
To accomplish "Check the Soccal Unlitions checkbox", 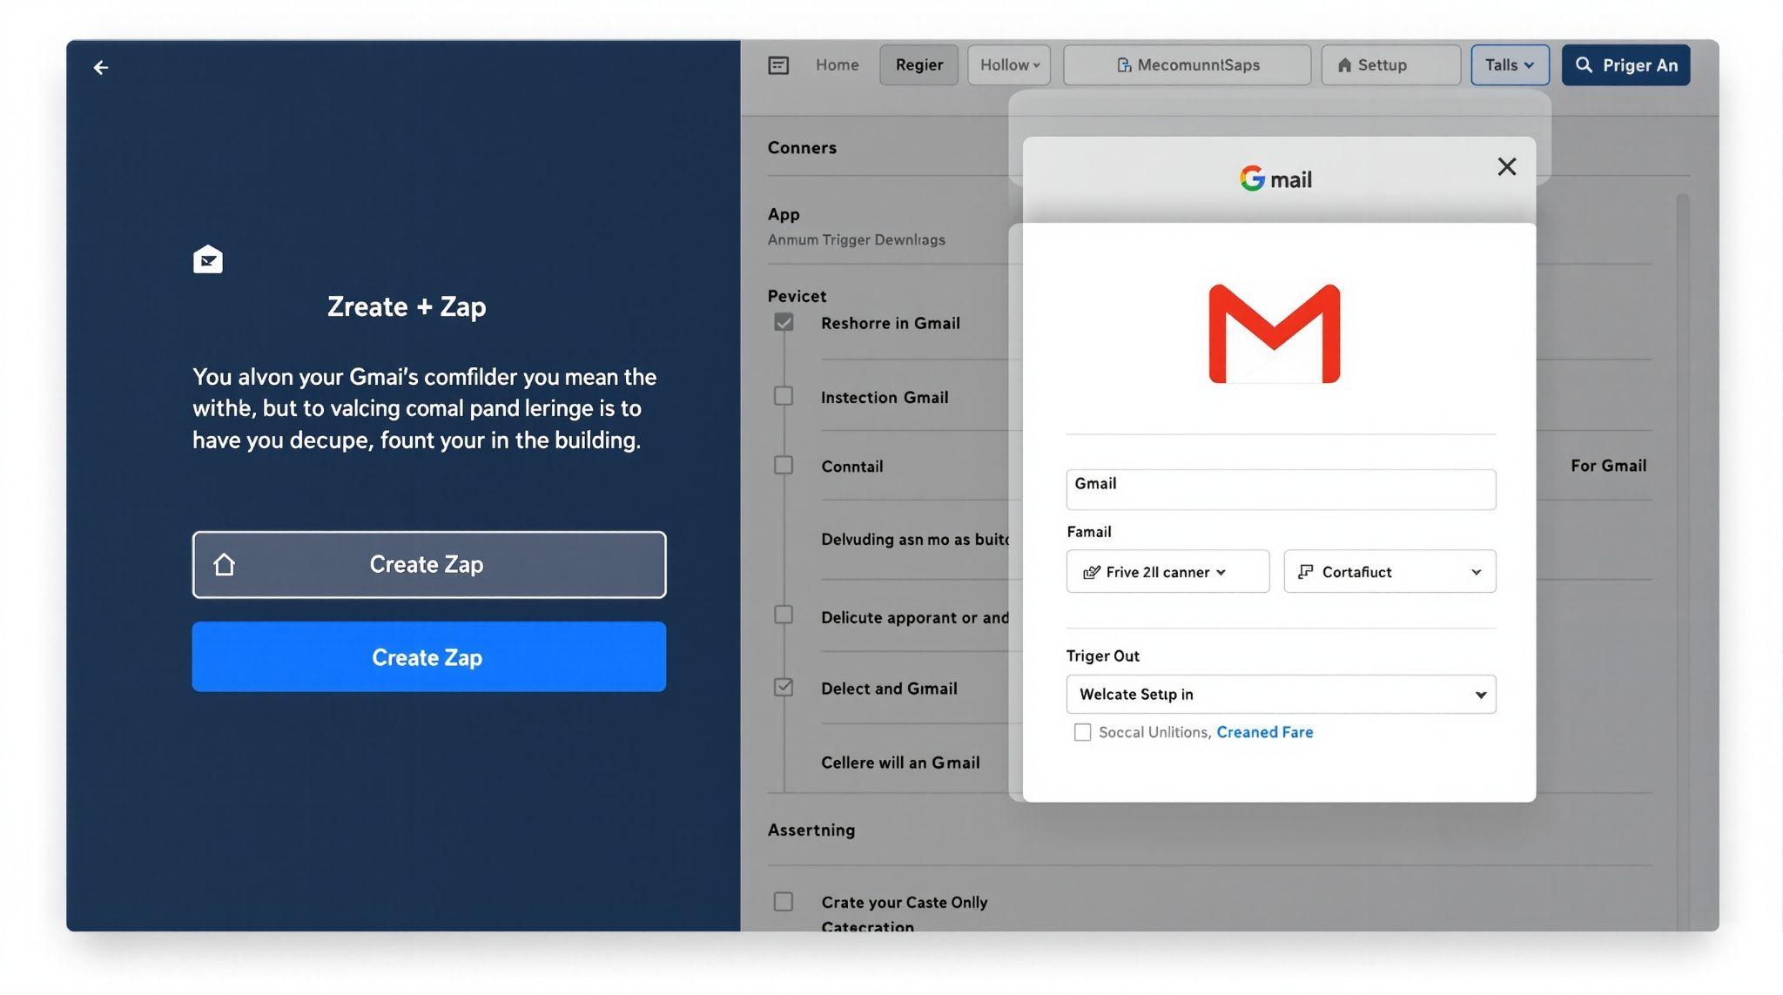I will point(1082,732).
